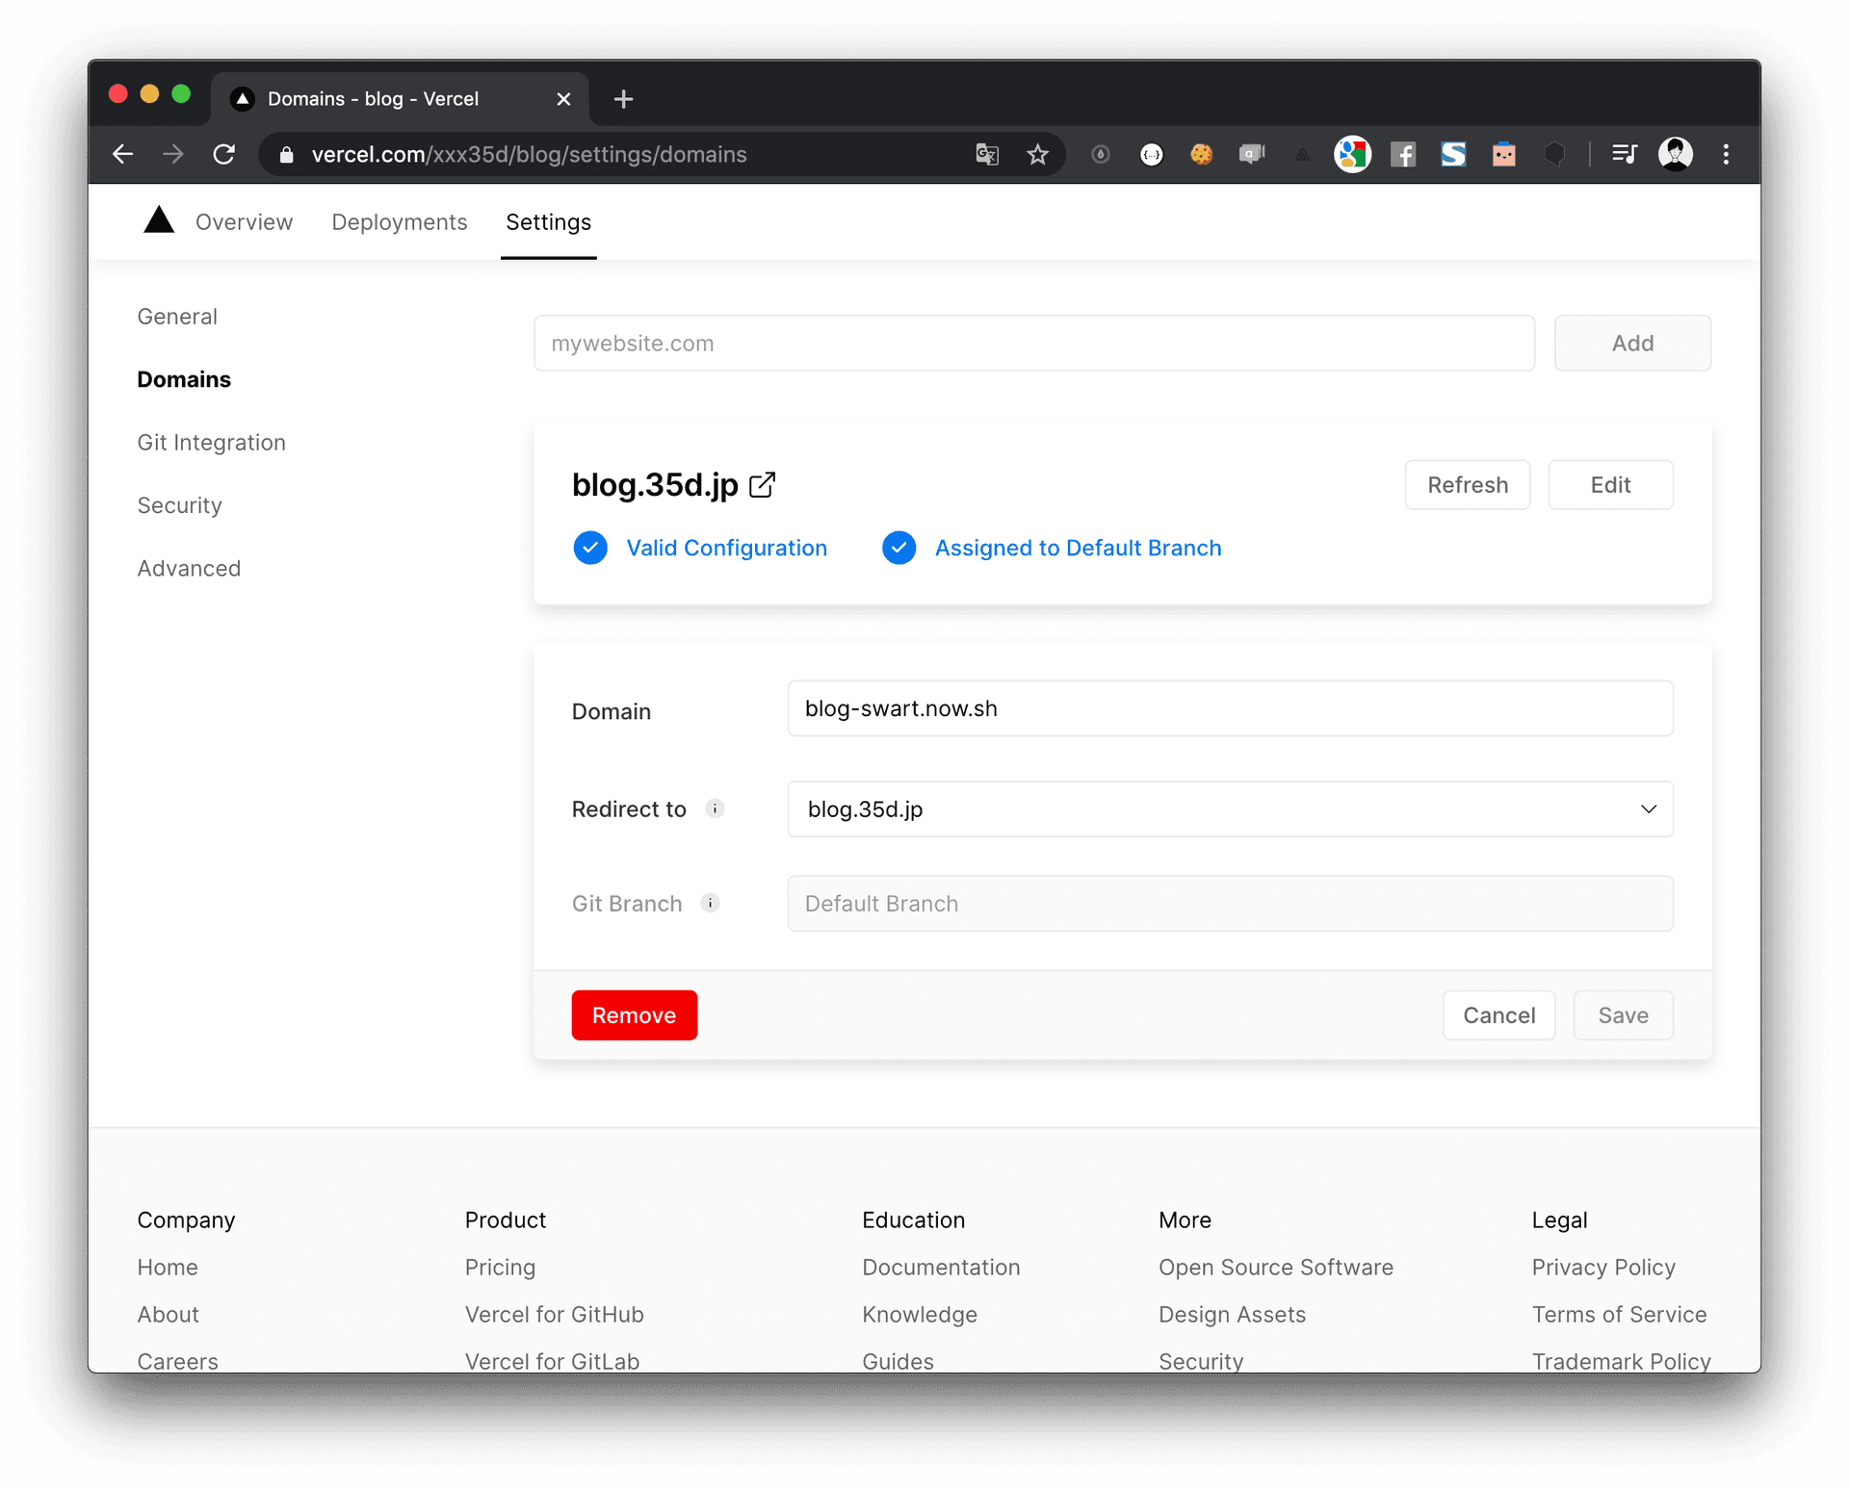Save the domain settings

tap(1623, 1015)
